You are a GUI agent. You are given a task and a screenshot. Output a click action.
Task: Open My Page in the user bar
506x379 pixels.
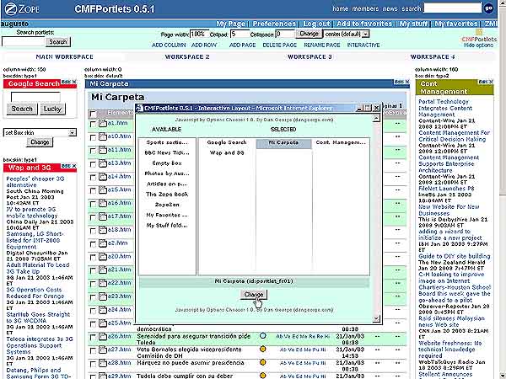[231, 24]
